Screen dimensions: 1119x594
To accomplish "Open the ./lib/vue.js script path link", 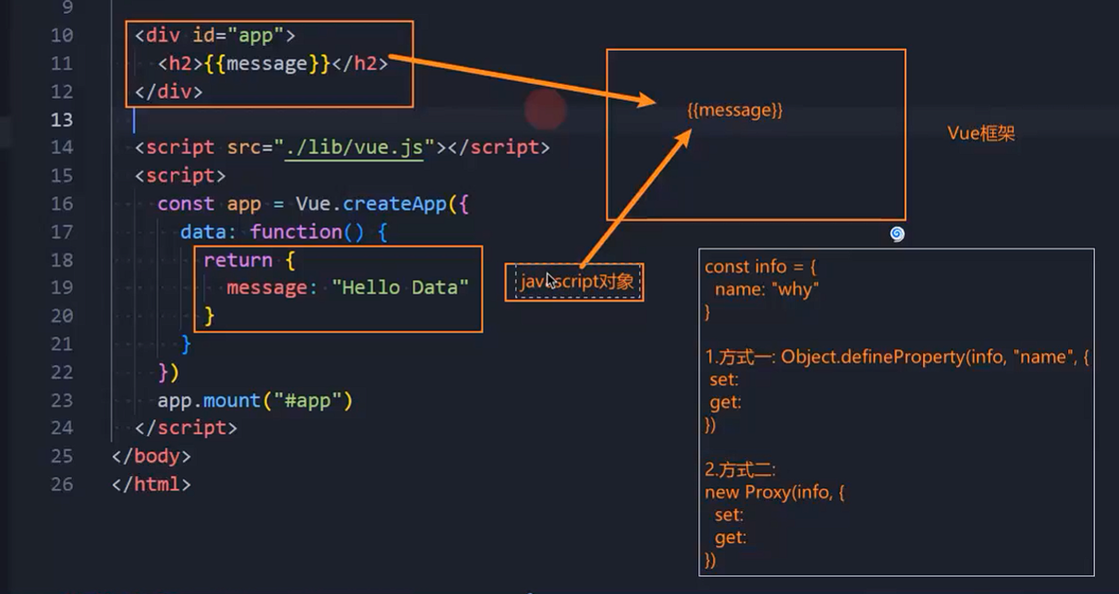I will coord(355,147).
